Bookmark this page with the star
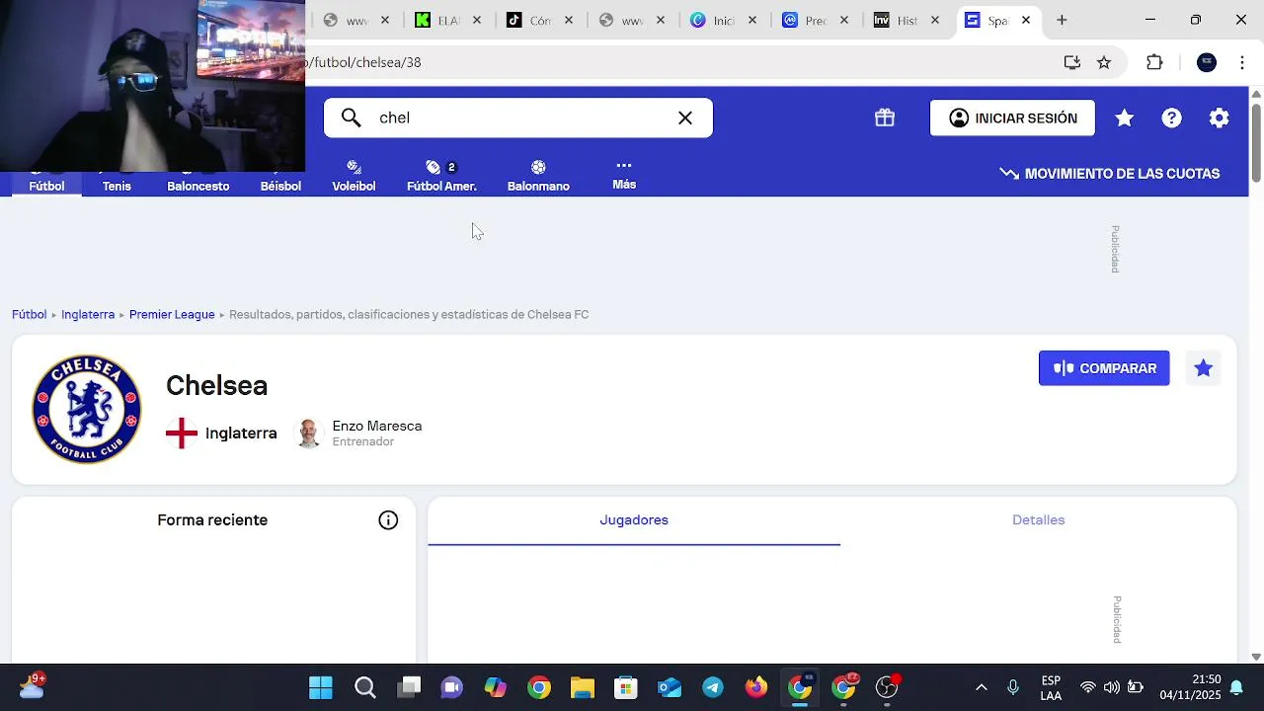The width and height of the screenshot is (1264, 711). point(1104,62)
